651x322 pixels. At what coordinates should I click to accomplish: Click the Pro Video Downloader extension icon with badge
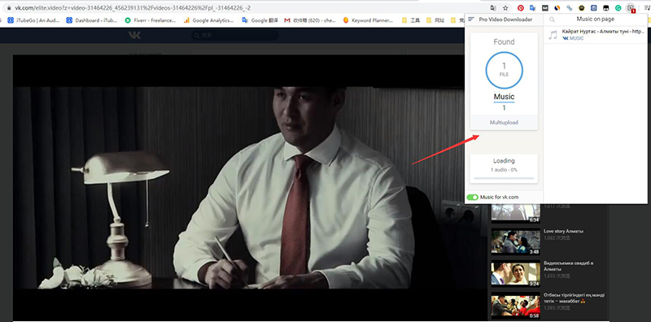[x=631, y=8]
